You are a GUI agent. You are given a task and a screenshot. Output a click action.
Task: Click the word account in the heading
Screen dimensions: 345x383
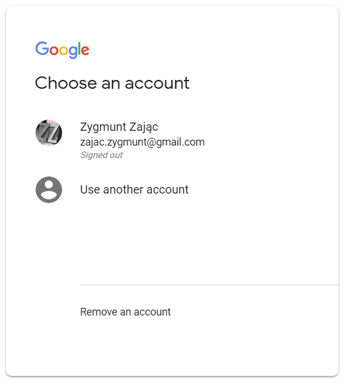point(157,83)
